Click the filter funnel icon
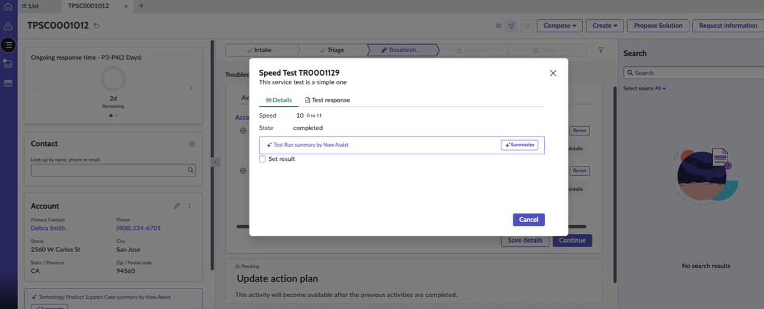Screen dimensions: 764x309 601,50
